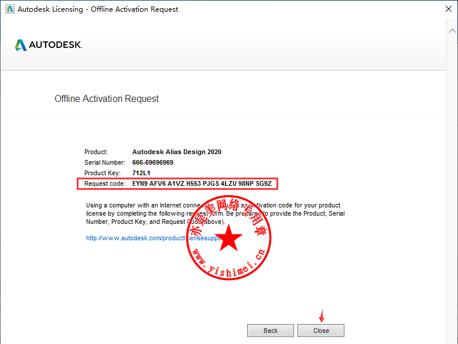Click the Offline Activation Request heading
Viewport: 458px width, 344px height.
coord(107,98)
